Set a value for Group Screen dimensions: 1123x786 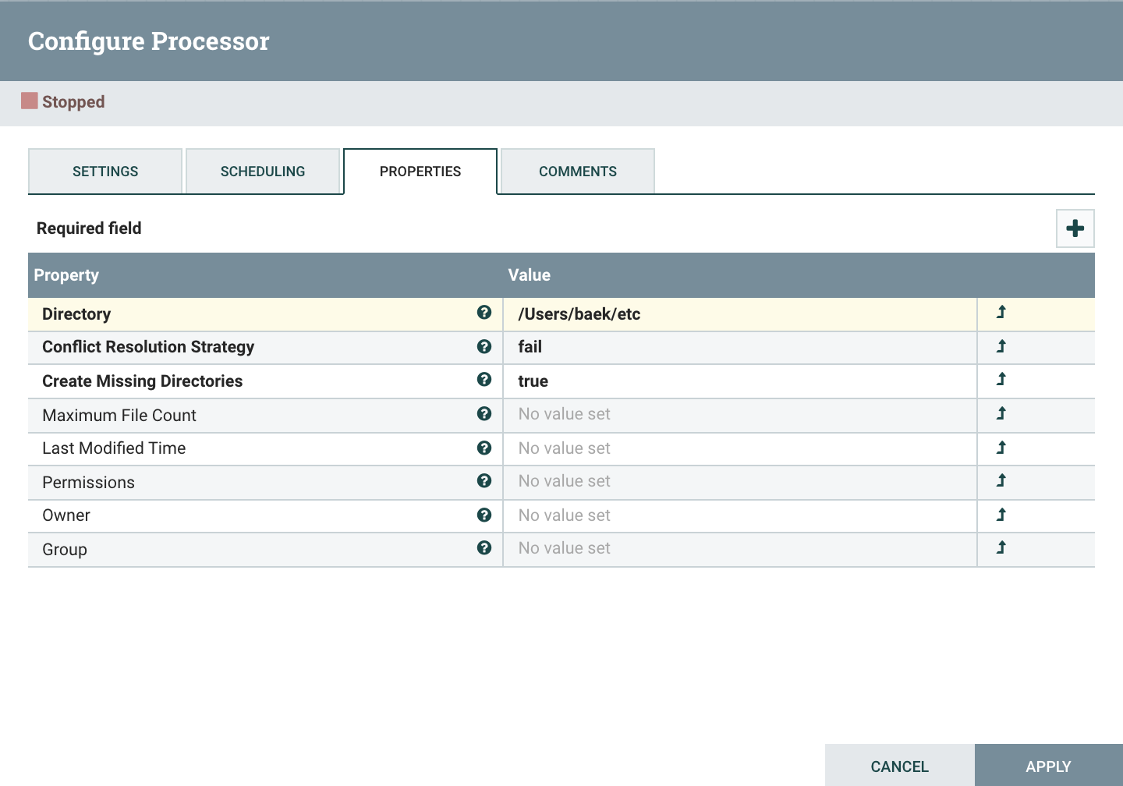coord(740,549)
